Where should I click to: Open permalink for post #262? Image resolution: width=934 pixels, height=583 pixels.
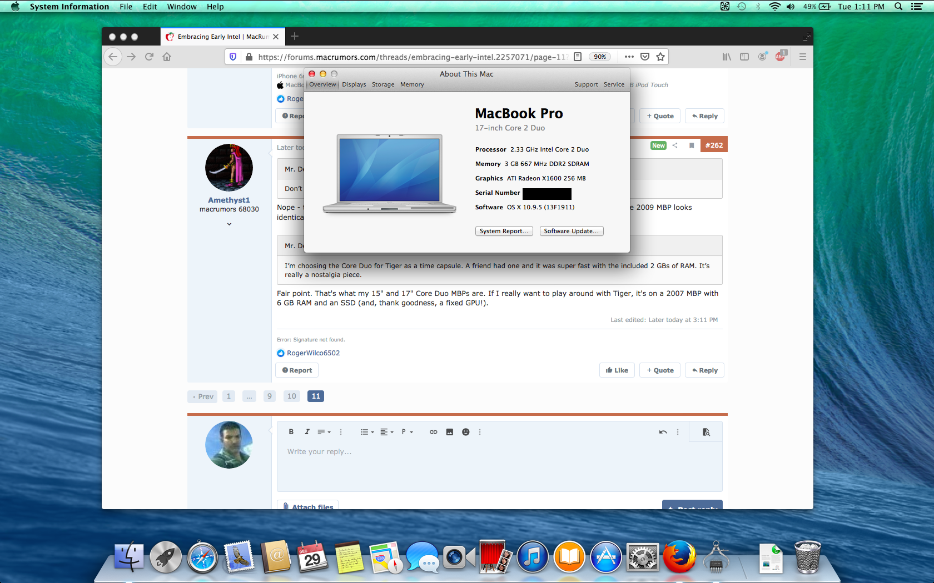[x=714, y=145]
